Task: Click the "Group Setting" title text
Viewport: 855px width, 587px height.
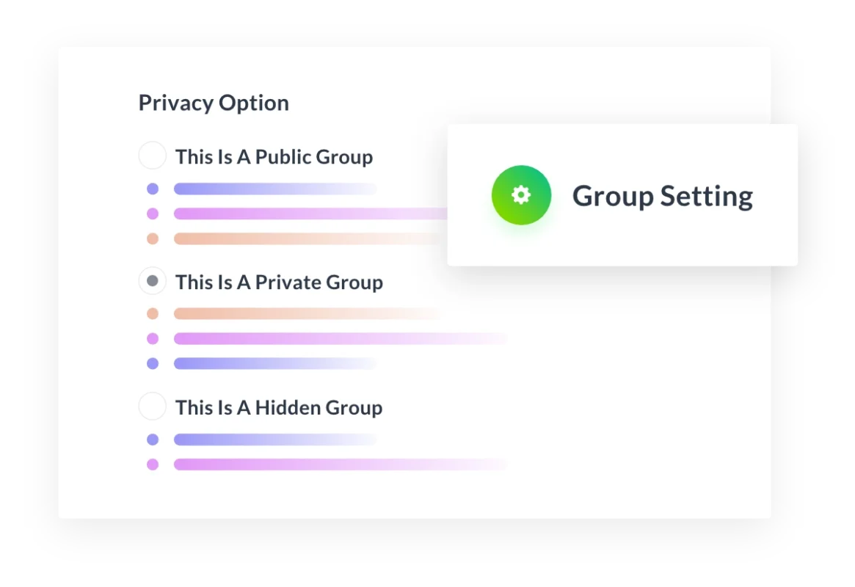Action: coord(662,196)
